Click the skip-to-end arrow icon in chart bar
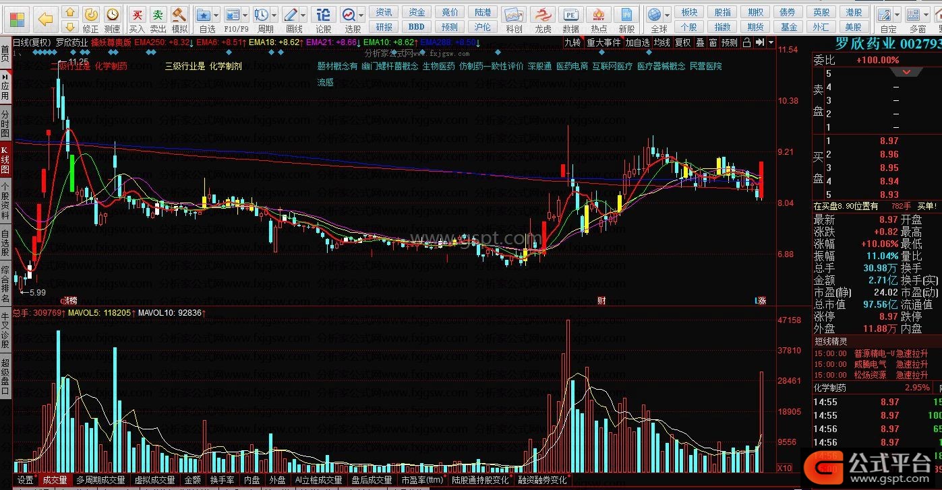This screenshot has width=942, height=490. (761, 42)
